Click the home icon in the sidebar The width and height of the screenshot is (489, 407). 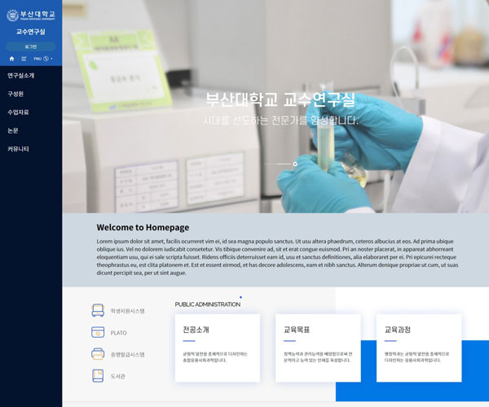tap(11, 59)
